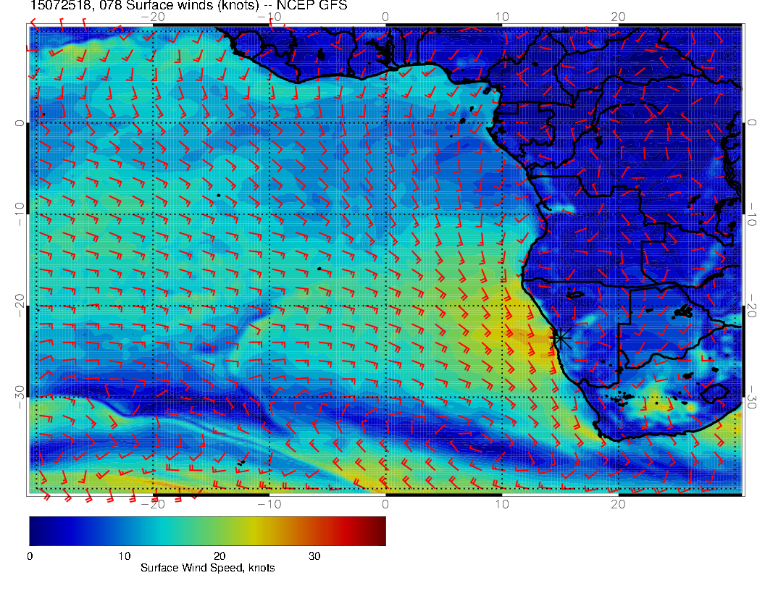765x591 pixels.
Task: Click the color bar tick label '0'
Action: (30, 556)
